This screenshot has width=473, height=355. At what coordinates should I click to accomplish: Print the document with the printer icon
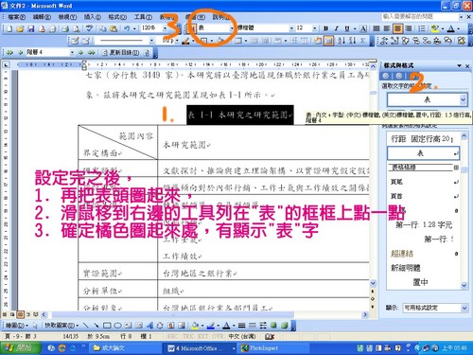click(65, 28)
